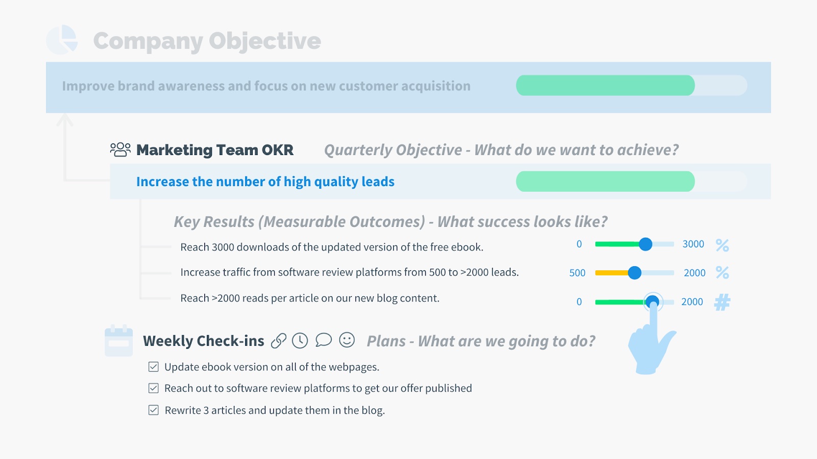This screenshot has width=817, height=459.
Task: Click the hash icon on blog reads row
Action: [722, 302]
